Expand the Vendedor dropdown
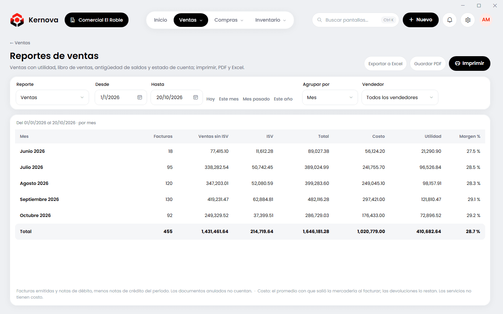 tap(400, 97)
